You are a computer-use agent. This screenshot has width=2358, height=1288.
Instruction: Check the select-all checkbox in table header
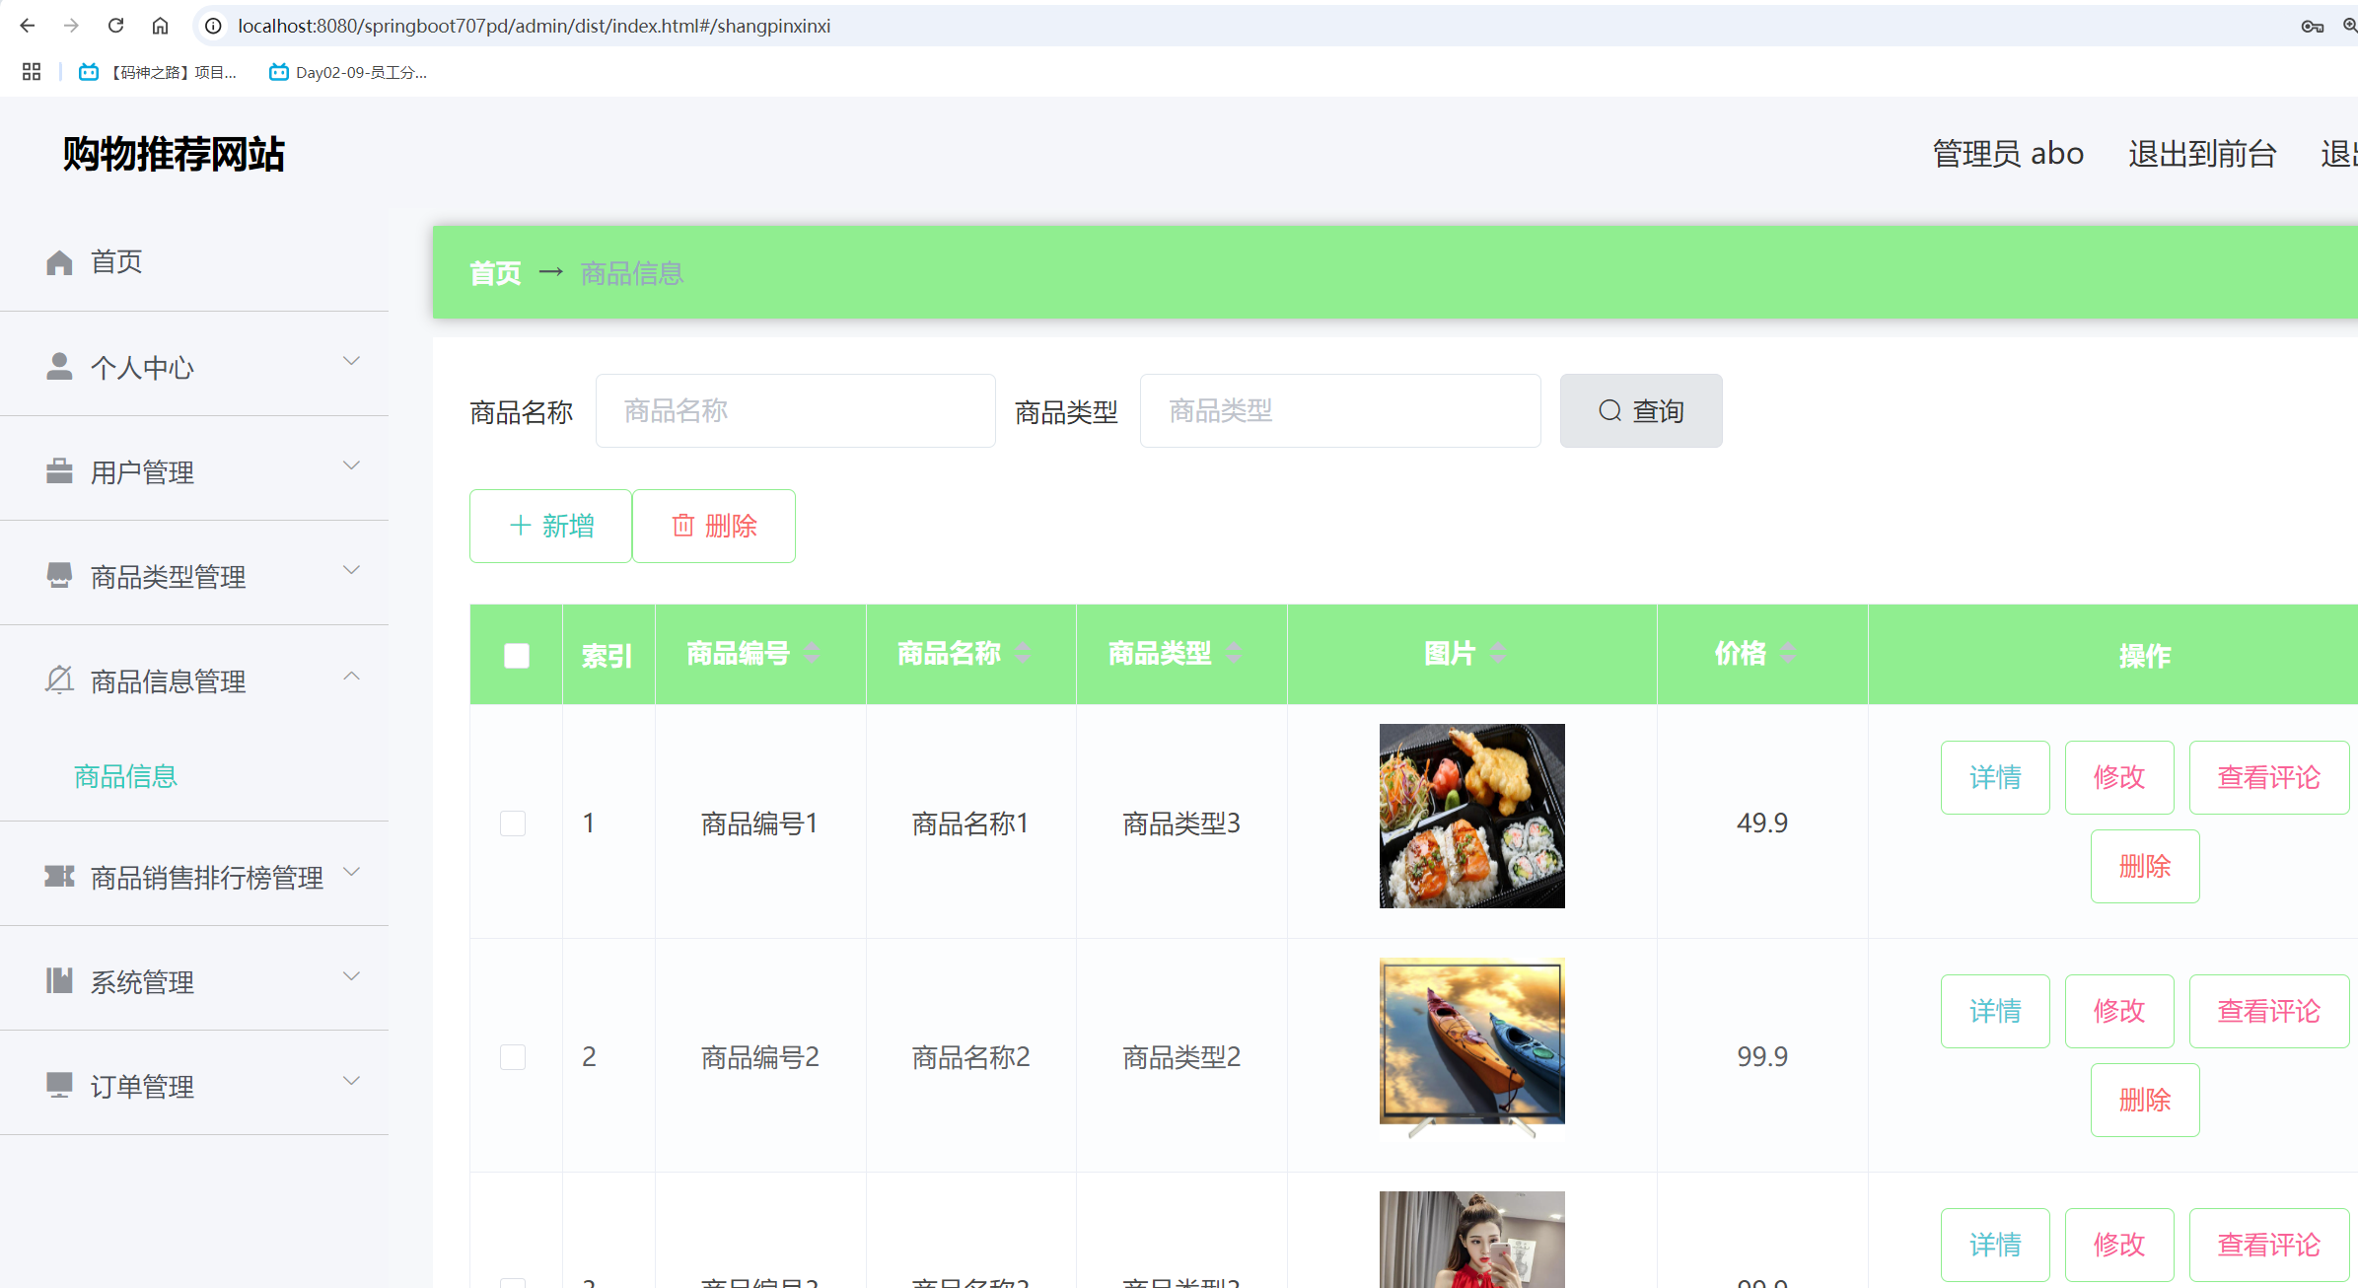pyautogui.click(x=515, y=654)
